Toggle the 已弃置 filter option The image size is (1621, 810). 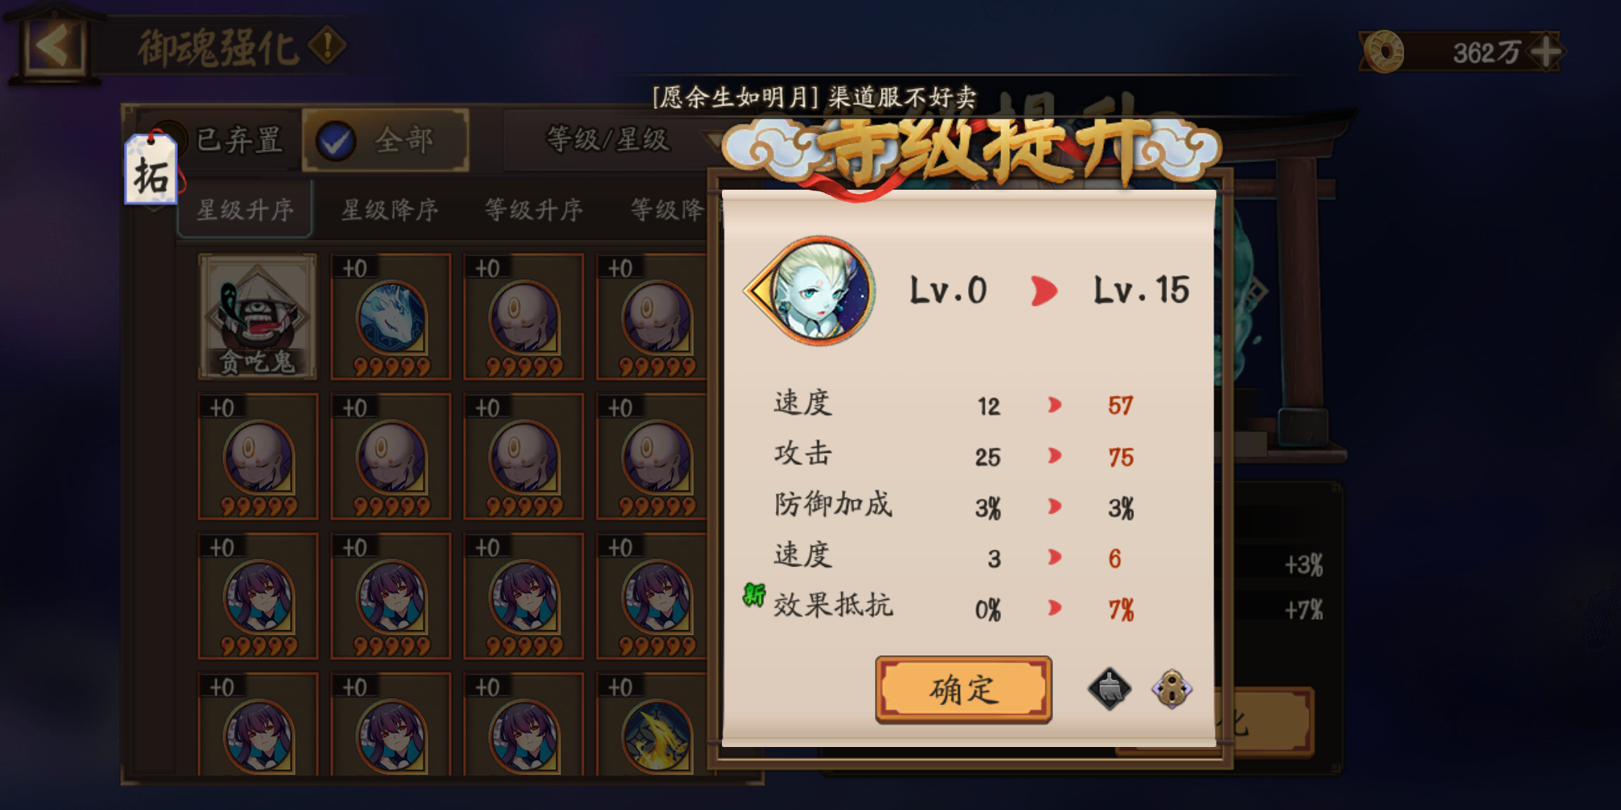218,140
